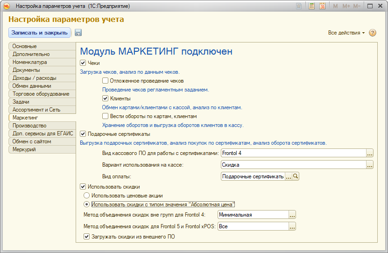Open Обмен с сайтом tab
Viewport: 388px width, 253px height.
pos(42,141)
